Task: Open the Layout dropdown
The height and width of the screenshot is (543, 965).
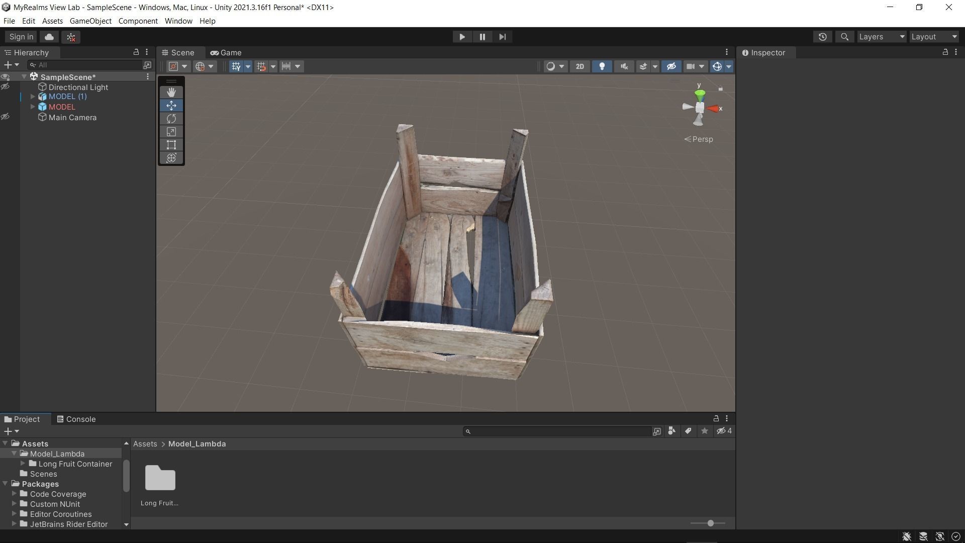Action: [x=934, y=37]
